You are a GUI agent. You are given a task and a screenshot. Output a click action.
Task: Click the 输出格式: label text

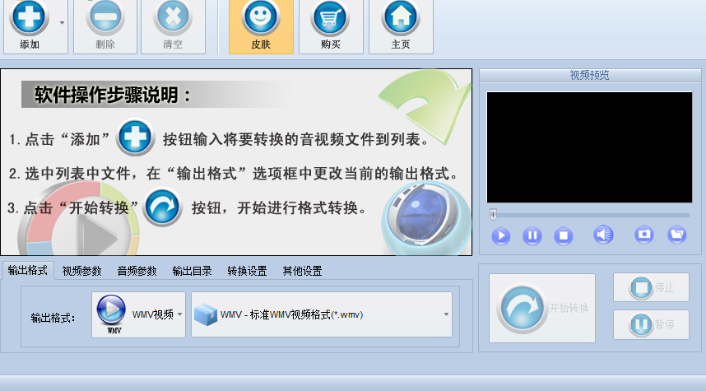[53, 318]
